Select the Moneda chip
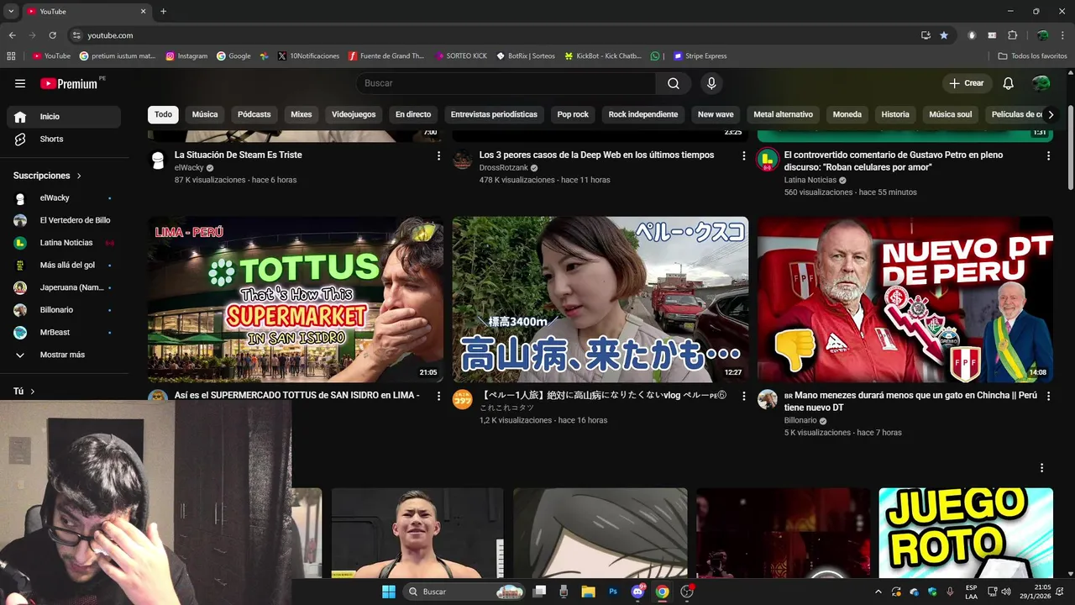 tap(847, 114)
